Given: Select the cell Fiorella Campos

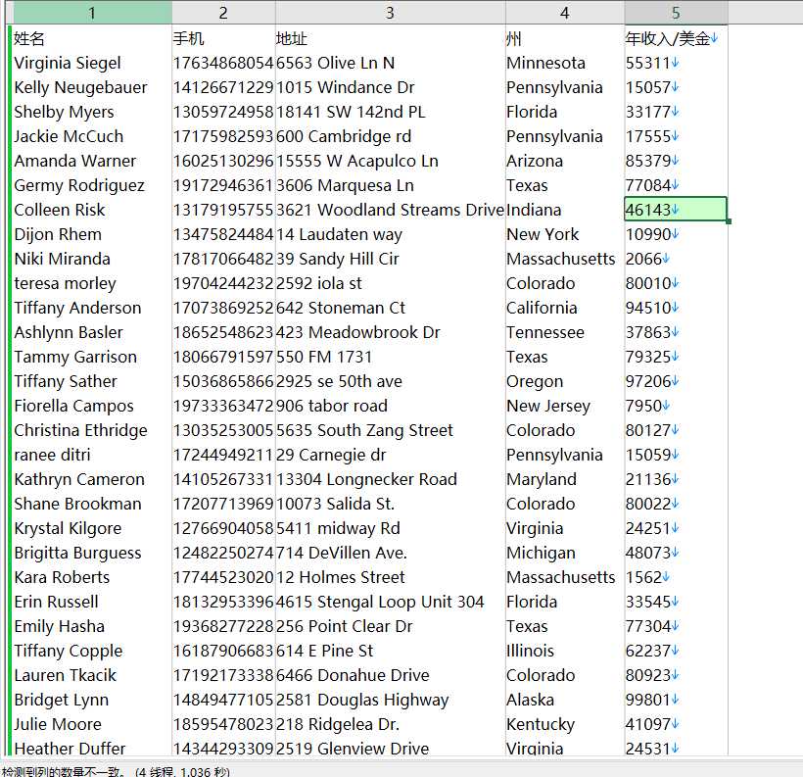Looking at the screenshot, I should 91,406.
